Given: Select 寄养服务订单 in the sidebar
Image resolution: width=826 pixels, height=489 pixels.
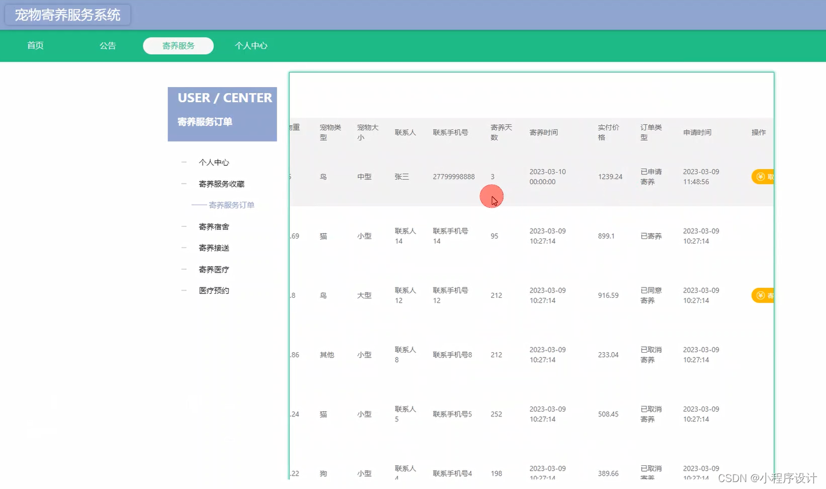Looking at the screenshot, I should 231,205.
